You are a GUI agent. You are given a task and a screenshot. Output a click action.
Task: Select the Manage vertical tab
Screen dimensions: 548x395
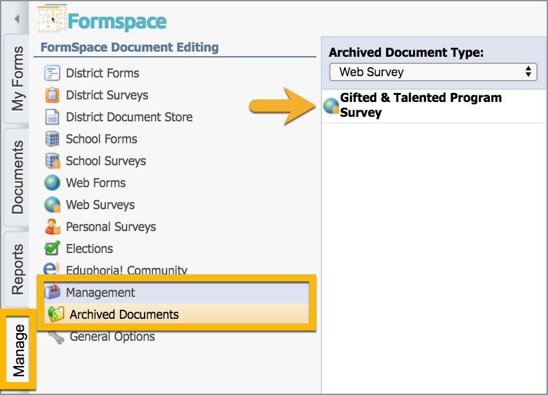19,350
